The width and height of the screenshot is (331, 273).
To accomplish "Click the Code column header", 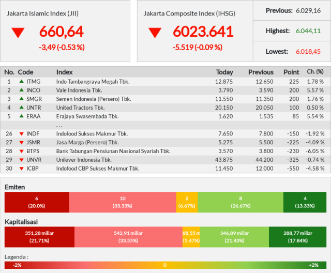I will 25,72.
